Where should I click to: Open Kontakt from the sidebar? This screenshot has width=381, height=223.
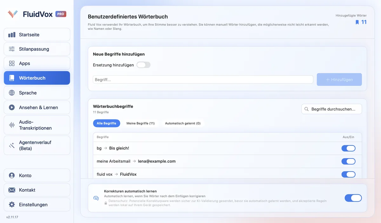point(37,190)
